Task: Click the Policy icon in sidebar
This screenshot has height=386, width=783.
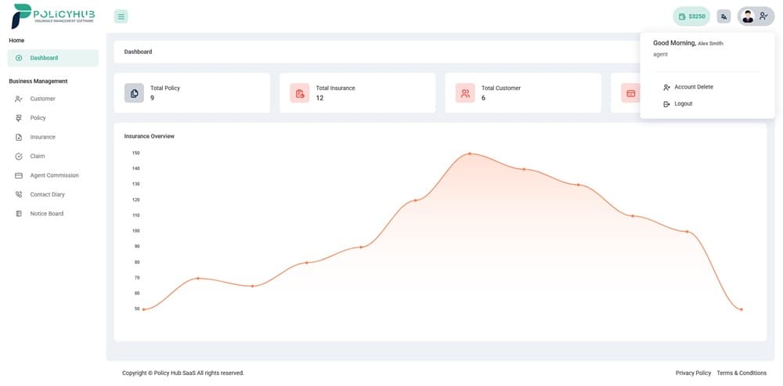Action: click(19, 118)
